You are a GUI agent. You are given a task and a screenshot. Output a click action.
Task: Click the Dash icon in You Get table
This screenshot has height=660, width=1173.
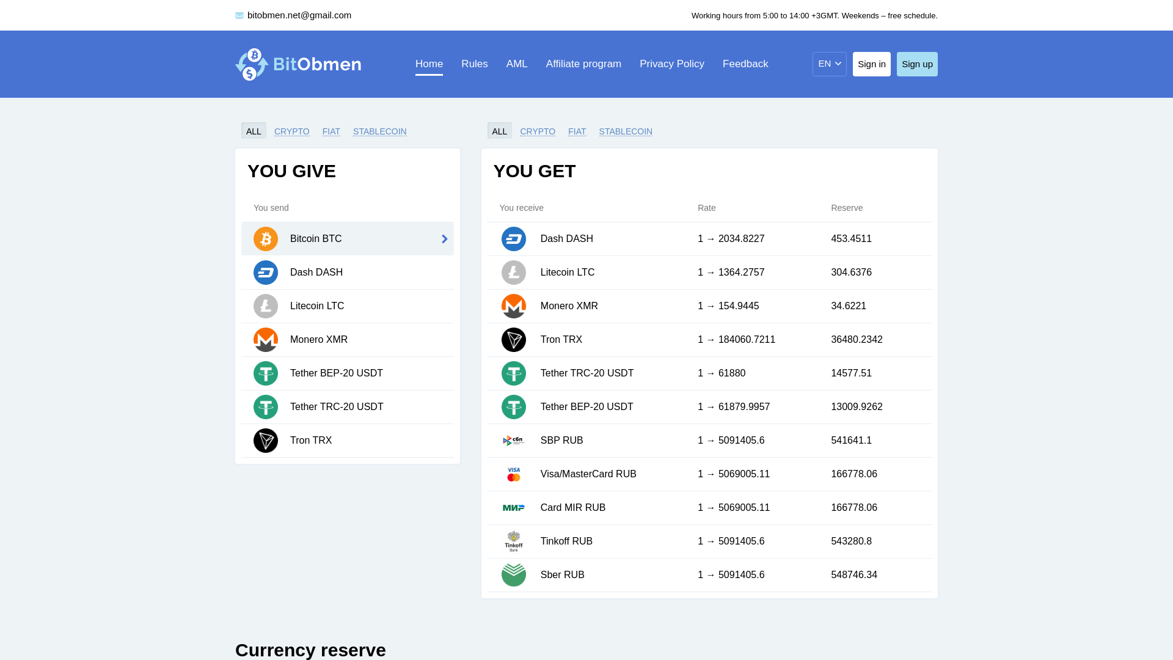coord(514,239)
